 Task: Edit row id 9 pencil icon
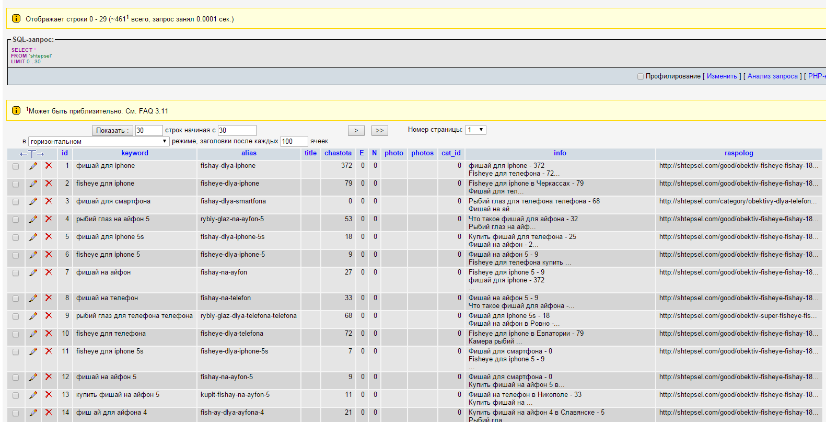pyautogui.click(x=33, y=316)
